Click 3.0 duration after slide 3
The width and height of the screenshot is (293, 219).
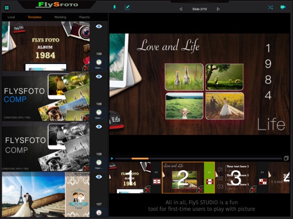(x=262, y=172)
